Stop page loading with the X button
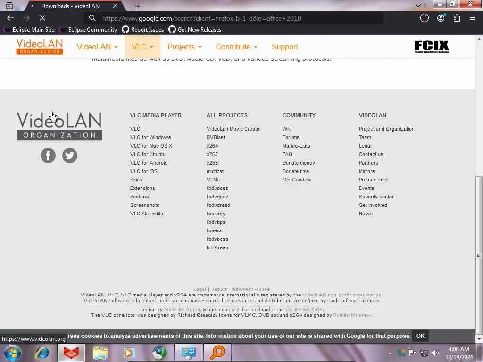The height and width of the screenshot is (362, 483). (42, 18)
